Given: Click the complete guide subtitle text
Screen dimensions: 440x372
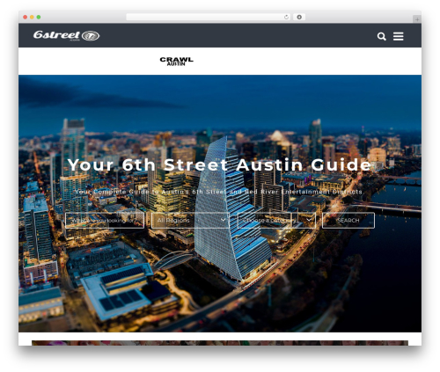Looking at the screenshot, I should [218, 192].
